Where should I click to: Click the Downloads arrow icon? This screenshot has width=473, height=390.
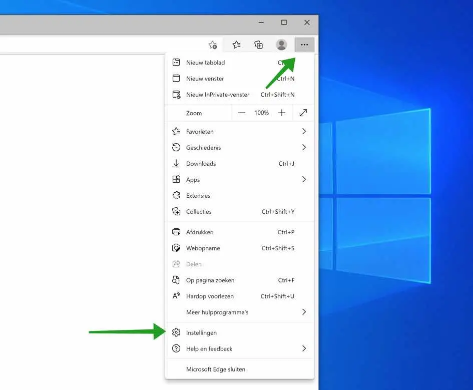[176, 163]
